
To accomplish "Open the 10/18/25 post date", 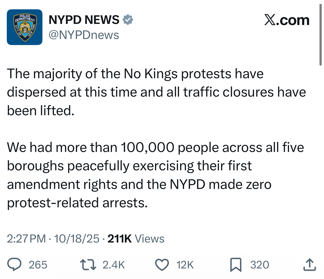I will click(77, 238).
